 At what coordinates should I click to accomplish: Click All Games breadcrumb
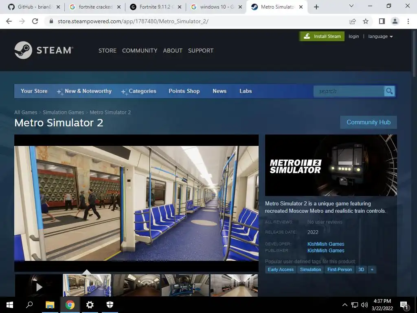tap(26, 112)
